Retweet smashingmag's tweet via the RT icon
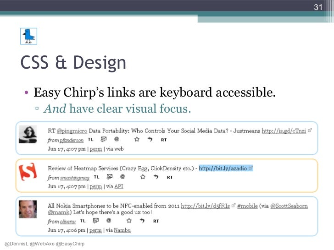This screenshot has height=250, width=334. pyautogui.click(x=170, y=177)
